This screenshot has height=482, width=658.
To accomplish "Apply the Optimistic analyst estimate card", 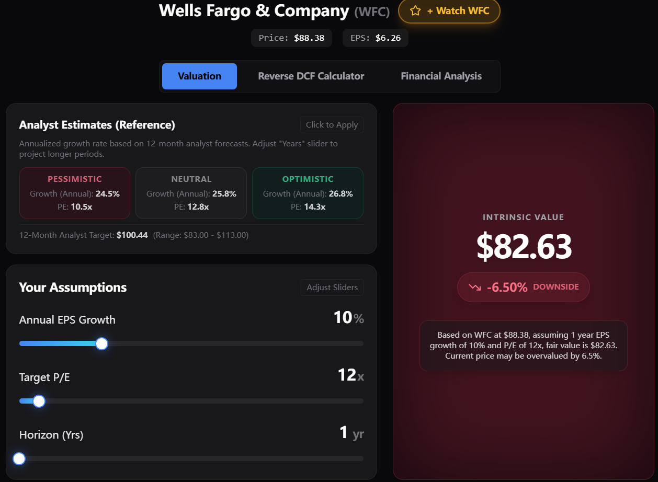I will coord(308,193).
